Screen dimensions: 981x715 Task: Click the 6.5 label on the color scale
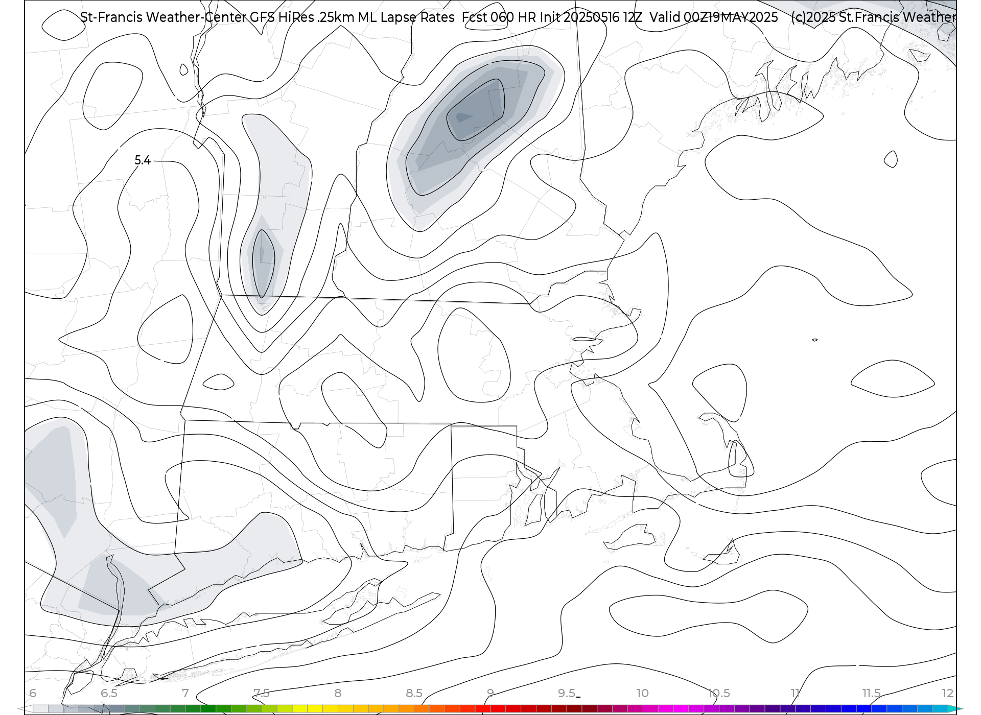(x=109, y=694)
